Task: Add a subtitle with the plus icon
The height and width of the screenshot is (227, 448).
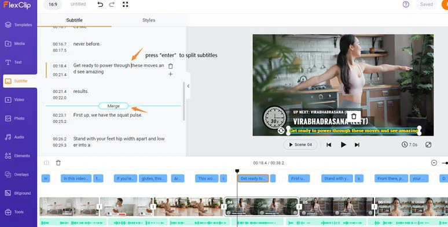Action: (x=171, y=74)
